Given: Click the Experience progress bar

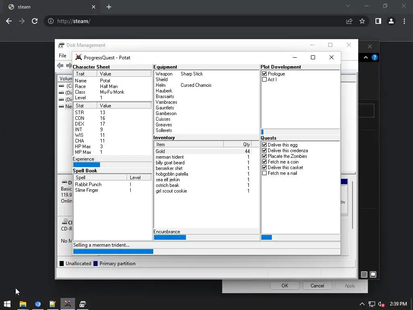Looking at the screenshot, I should [x=112, y=165].
